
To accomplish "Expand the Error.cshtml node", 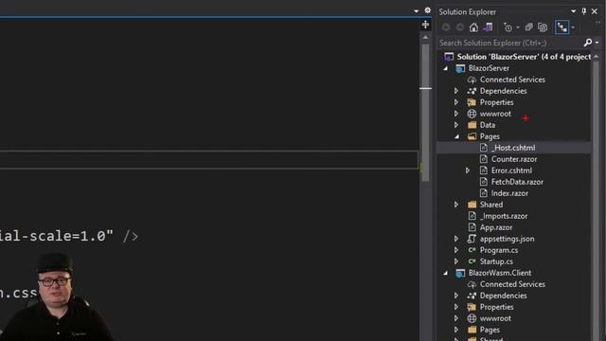I will click(x=468, y=170).
